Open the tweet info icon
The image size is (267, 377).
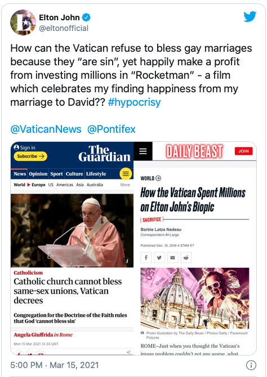[251, 365]
